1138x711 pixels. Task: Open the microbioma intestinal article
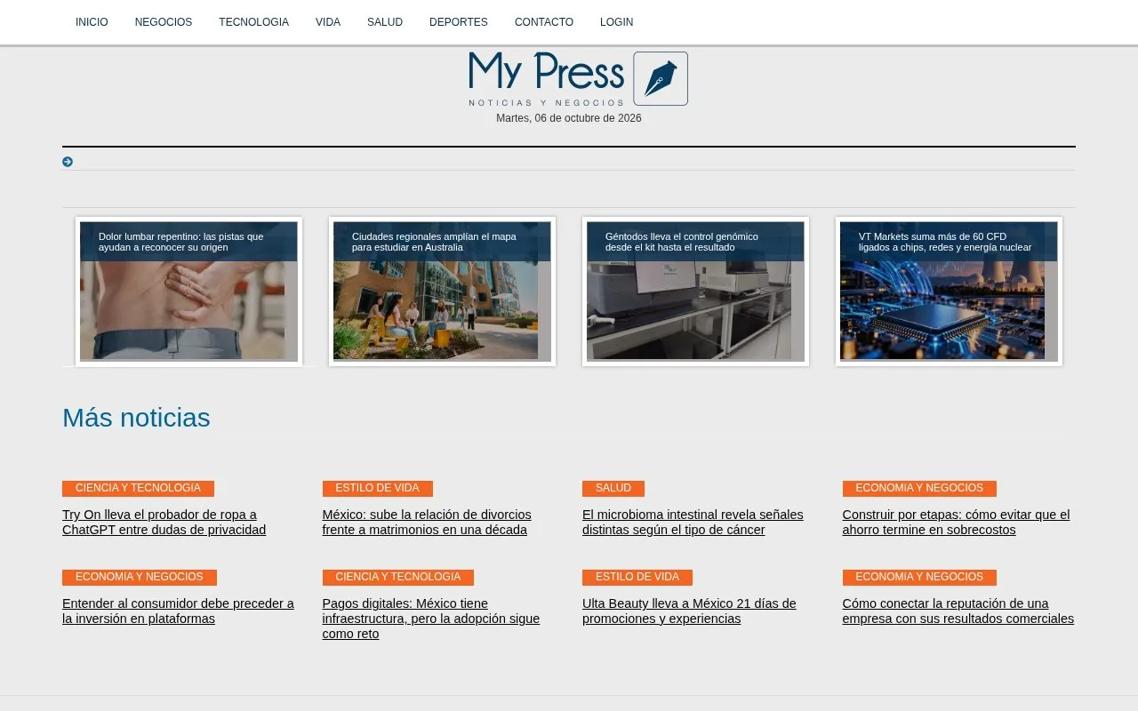click(693, 523)
